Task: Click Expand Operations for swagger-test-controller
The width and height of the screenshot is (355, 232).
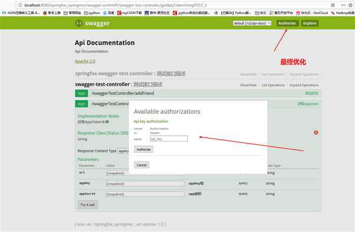Action: pyautogui.click(x=304, y=85)
